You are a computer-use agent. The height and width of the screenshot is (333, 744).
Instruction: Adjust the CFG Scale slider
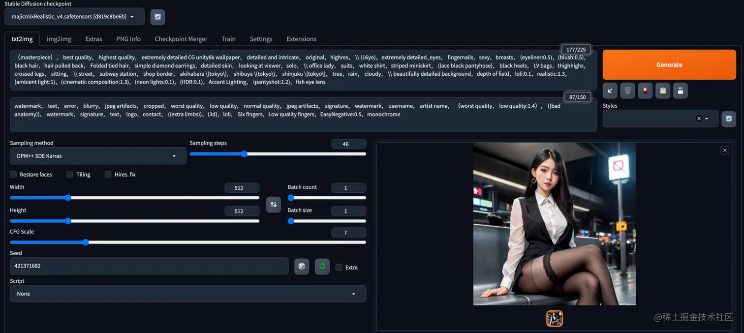(188, 242)
